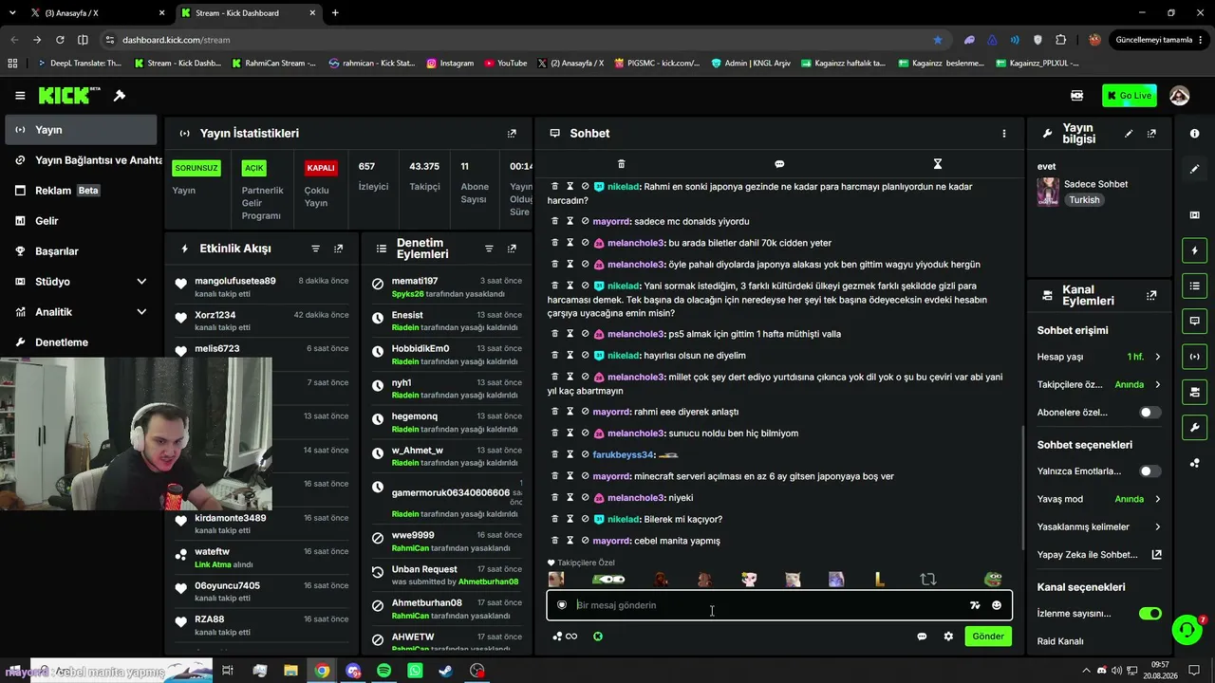The width and height of the screenshot is (1215, 683).
Task: Open the Sohbet three-dot options menu
Action: (x=1003, y=134)
